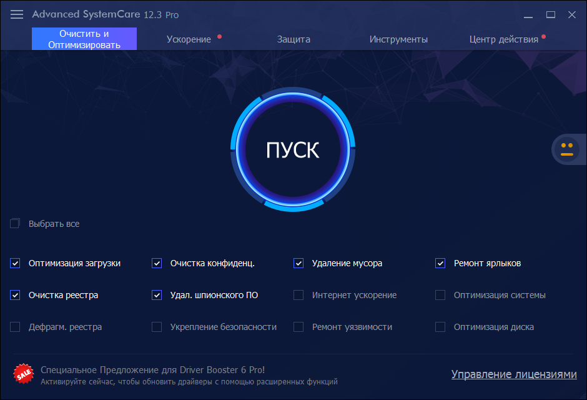Viewport: 587px width, 400px height.
Task: Open the feedback smiley icon on the right
Action: coord(566,149)
